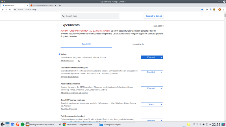The image size is (226, 127).
Task: Close the Experiments browser tab
Action: [x=27, y=5]
